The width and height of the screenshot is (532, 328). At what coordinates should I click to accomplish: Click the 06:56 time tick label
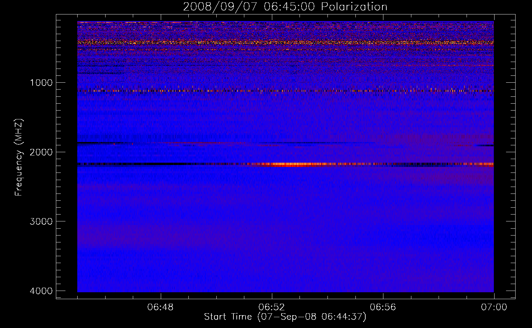point(383,307)
